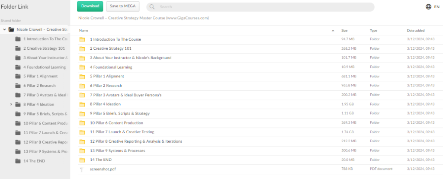Screen dimensions: 443x179
Task: Click the breadcrumb path Nicole Crowell course link
Action: point(143,18)
